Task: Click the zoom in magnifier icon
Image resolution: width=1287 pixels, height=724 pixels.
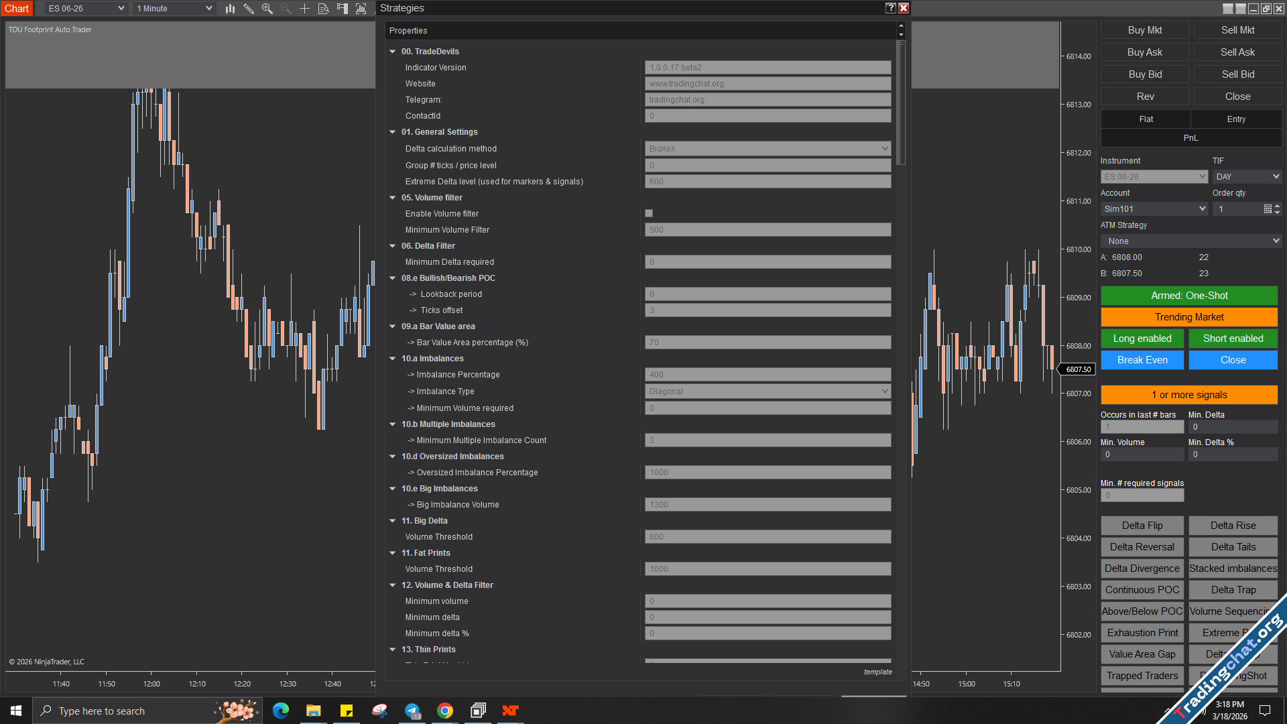Action: click(267, 9)
